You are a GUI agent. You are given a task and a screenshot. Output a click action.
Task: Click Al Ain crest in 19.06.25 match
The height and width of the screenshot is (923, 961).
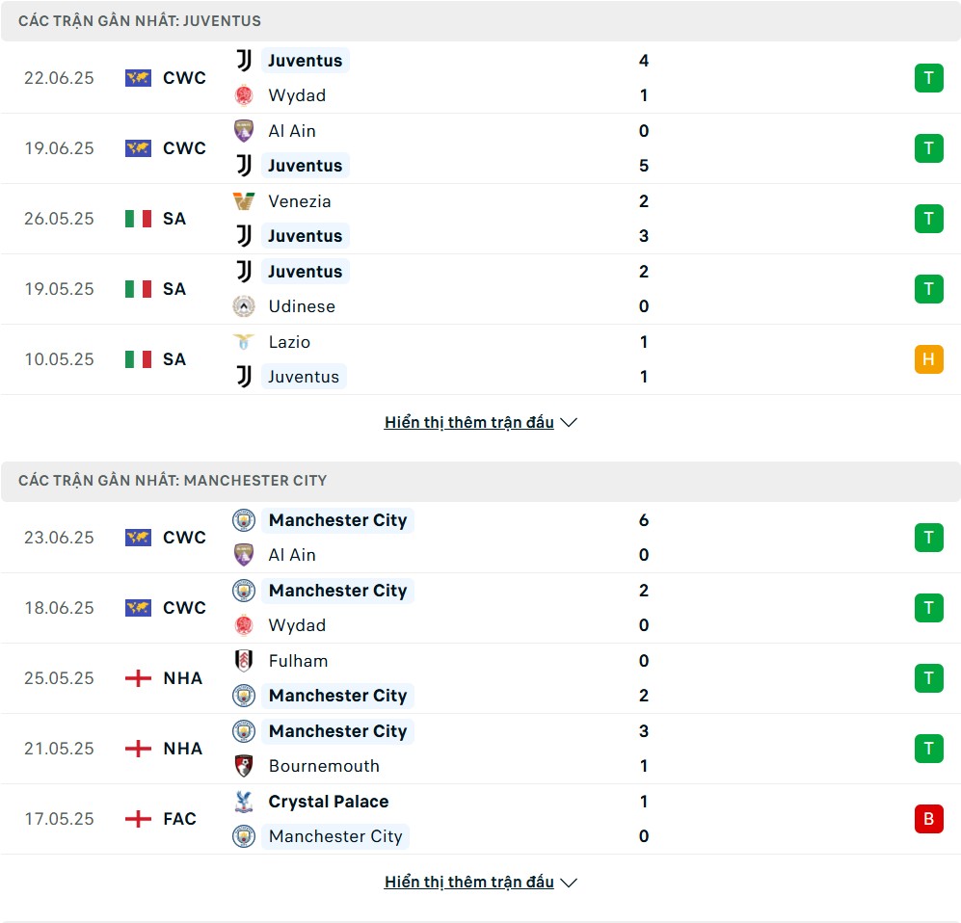[x=244, y=130]
